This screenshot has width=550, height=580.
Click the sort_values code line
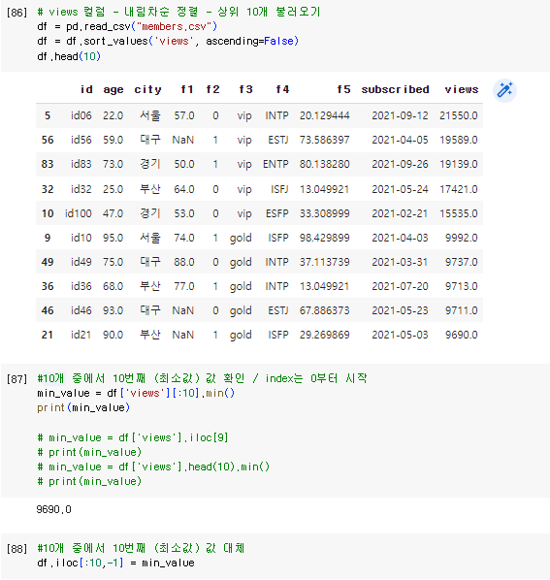pyautogui.click(x=168, y=41)
